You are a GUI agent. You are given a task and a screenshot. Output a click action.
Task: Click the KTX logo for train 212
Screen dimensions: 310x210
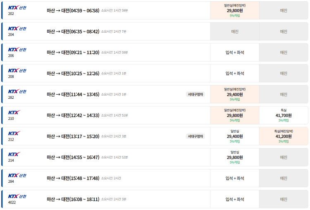[x=14, y=134]
